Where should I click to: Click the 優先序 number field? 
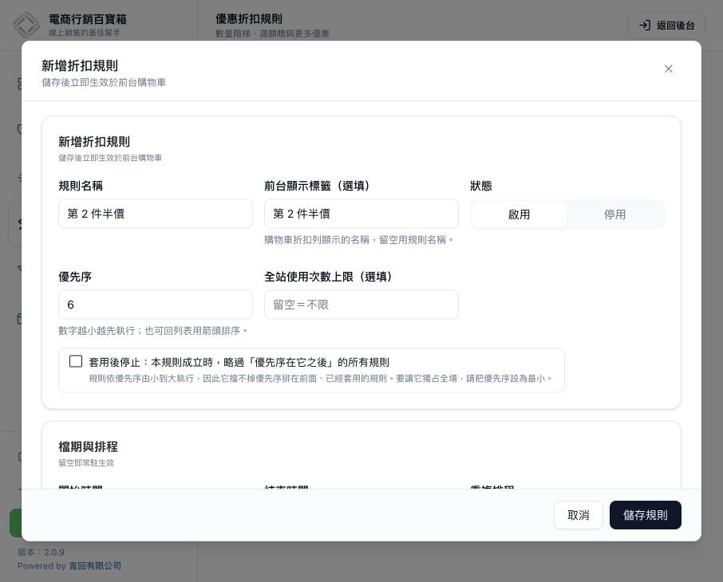[x=156, y=305]
